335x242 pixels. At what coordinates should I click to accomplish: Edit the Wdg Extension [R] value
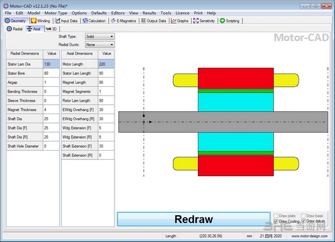coord(106,137)
